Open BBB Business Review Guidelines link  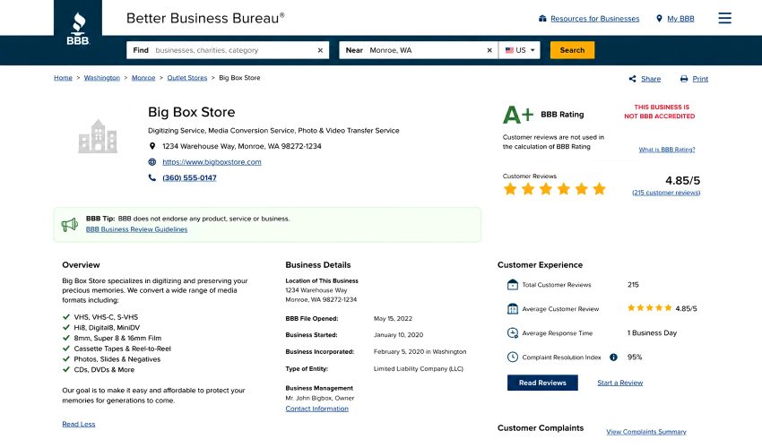point(136,229)
